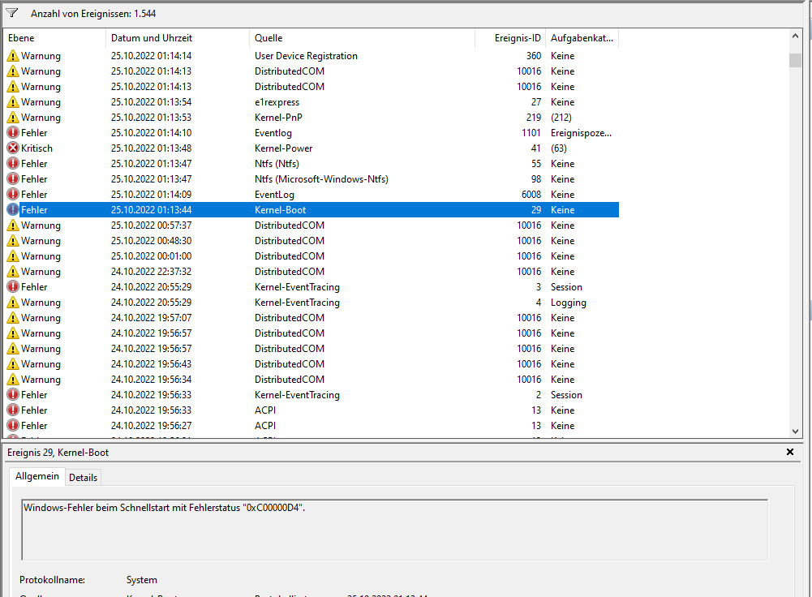
Task: Click the warning icon of Kernel-EventTracing Logging row
Action: tap(13, 303)
